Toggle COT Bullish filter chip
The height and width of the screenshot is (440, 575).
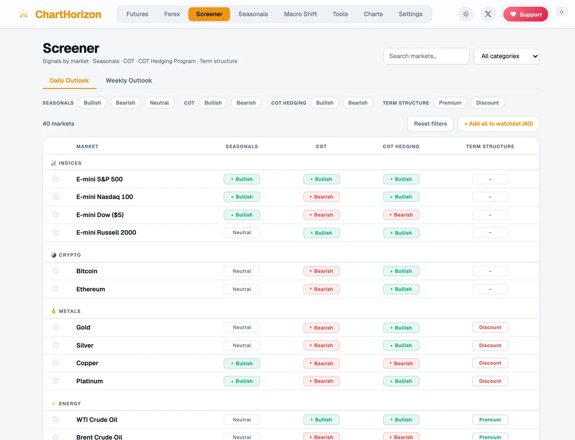[x=213, y=103]
